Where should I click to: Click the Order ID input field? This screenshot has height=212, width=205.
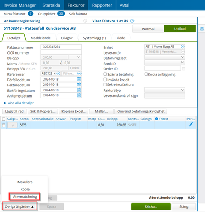pos(163,68)
